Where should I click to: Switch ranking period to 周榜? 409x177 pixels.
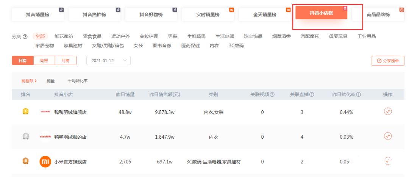(44, 61)
